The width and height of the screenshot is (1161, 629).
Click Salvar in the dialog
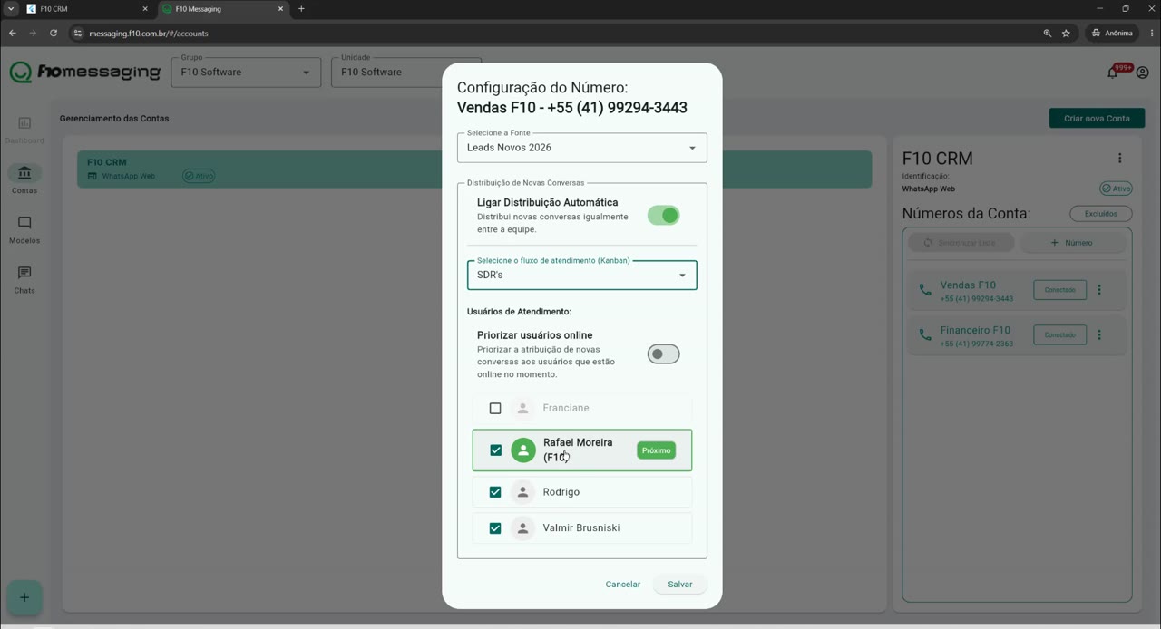680,585
